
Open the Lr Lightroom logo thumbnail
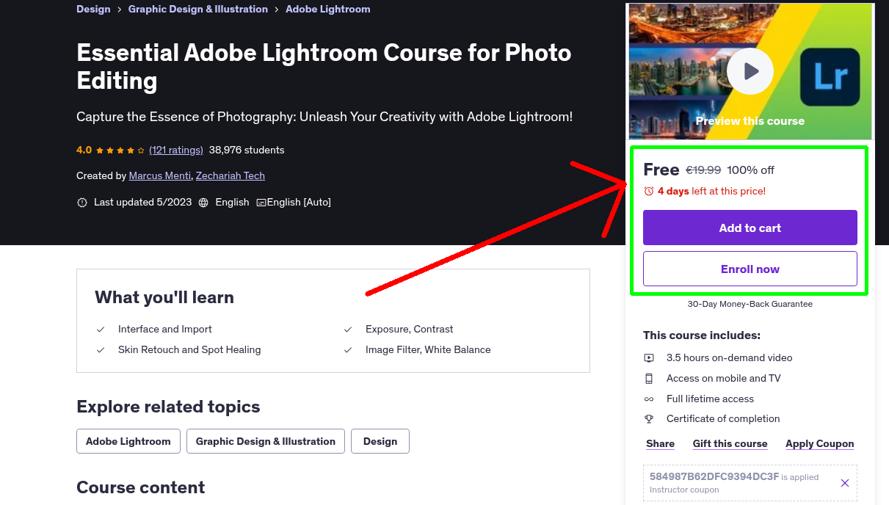point(830,77)
